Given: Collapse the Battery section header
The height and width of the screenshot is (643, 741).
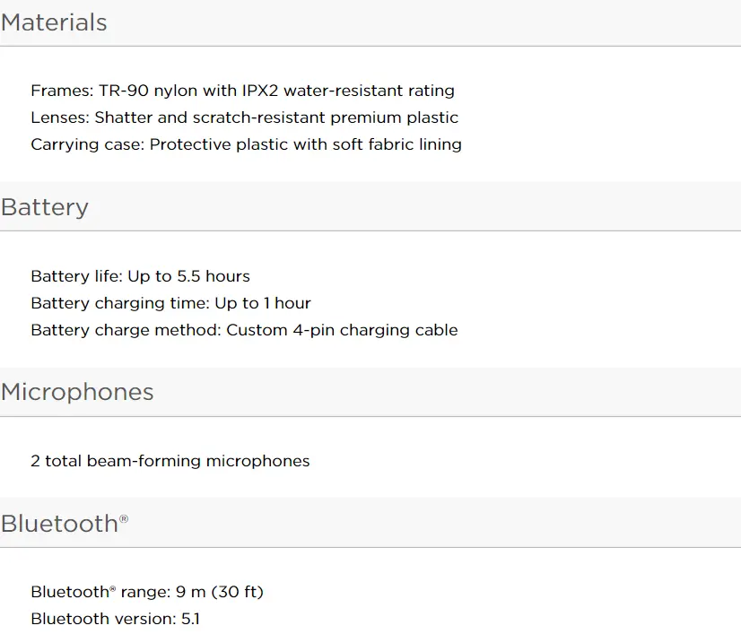Looking at the screenshot, I should (x=45, y=207).
